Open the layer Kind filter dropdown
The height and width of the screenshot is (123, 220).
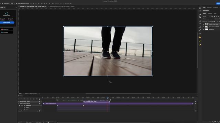207,16
